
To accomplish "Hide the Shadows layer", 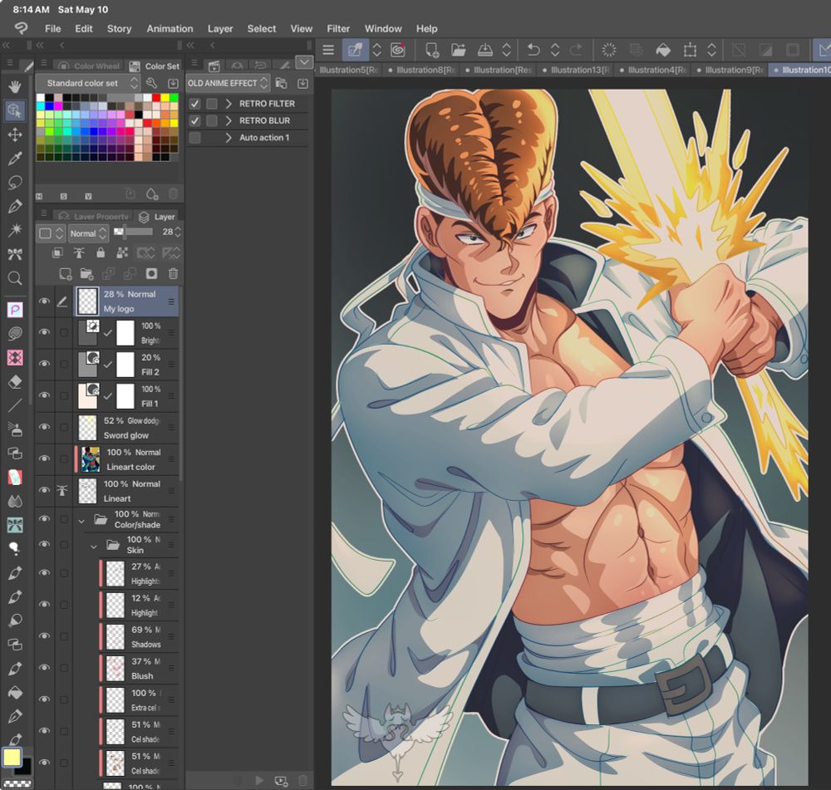I will (x=45, y=635).
